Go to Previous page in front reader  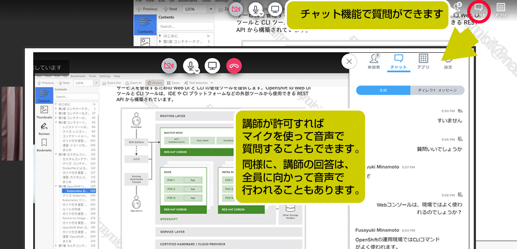[46, 83]
